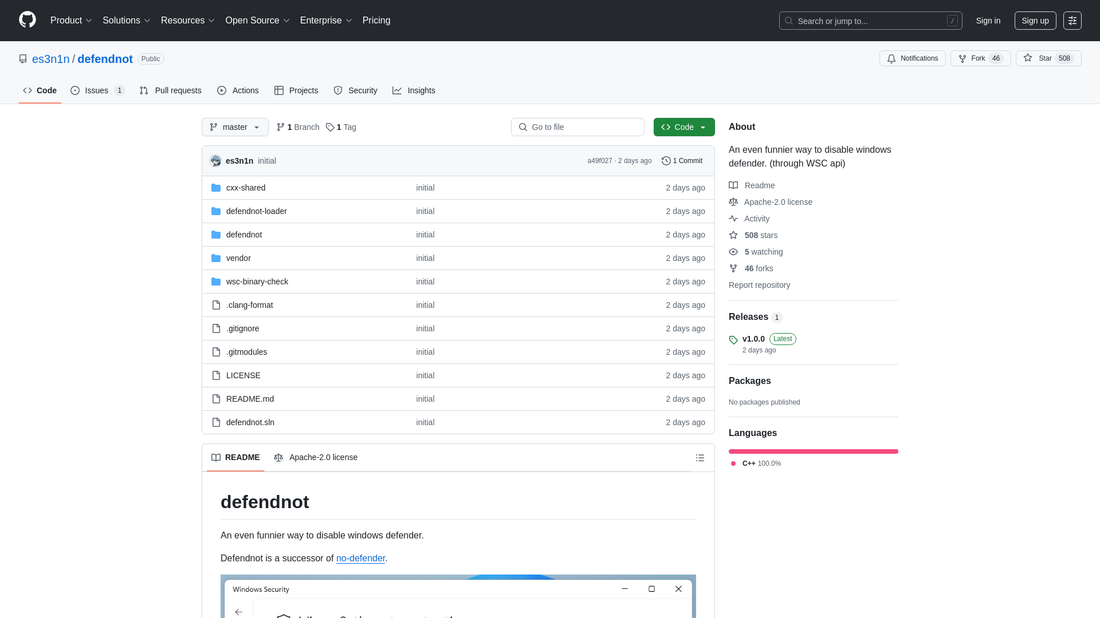The width and height of the screenshot is (1100, 618).
Task: Click the C++ language bar
Action: coord(813,451)
